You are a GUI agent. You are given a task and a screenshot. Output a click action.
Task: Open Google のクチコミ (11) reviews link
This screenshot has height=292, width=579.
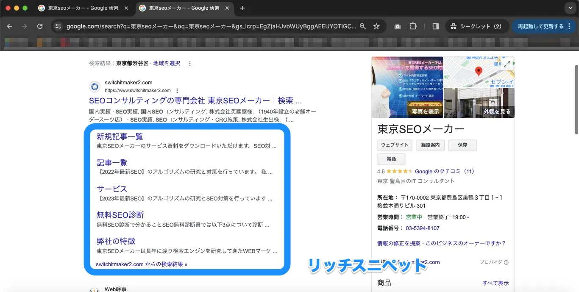pyautogui.click(x=444, y=172)
